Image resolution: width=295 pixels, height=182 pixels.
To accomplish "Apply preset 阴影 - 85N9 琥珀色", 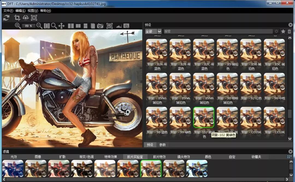I will pos(203,83).
